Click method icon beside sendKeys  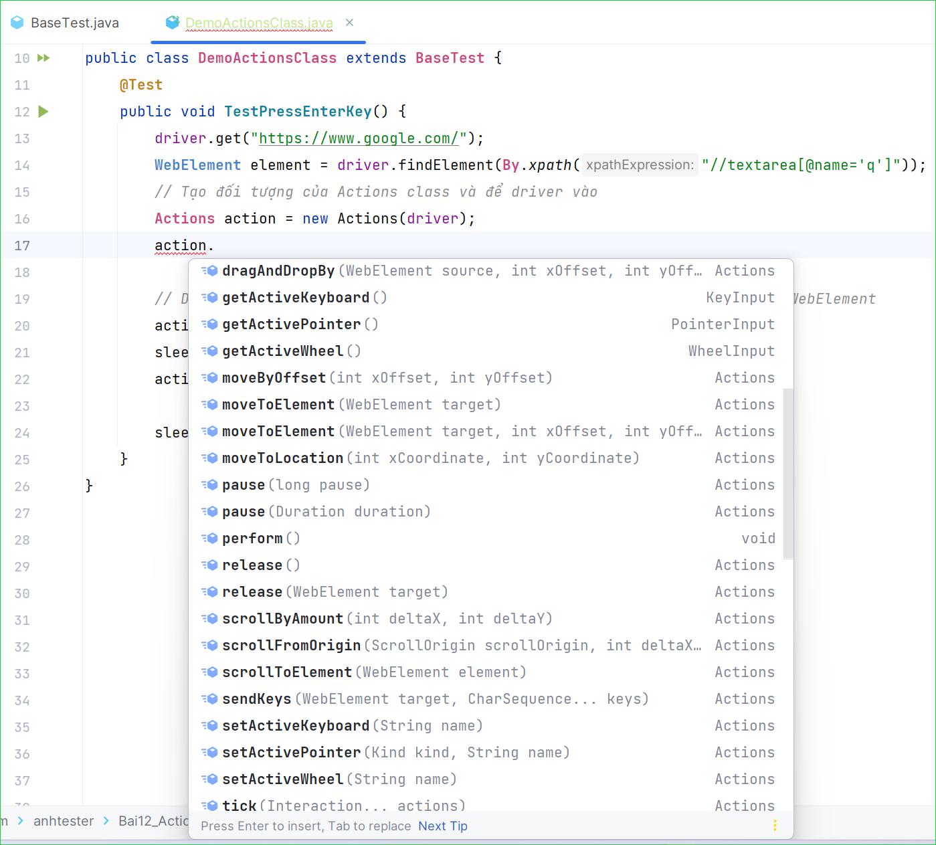point(209,699)
